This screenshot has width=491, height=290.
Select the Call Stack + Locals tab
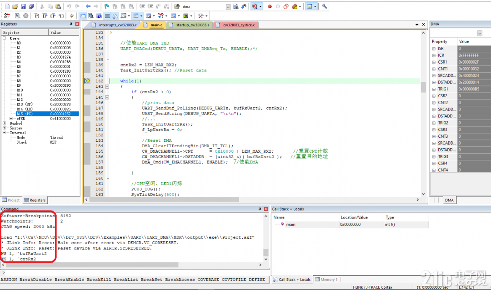pos(291,280)
